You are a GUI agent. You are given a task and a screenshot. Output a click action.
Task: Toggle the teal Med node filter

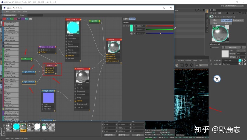[27, 19]
